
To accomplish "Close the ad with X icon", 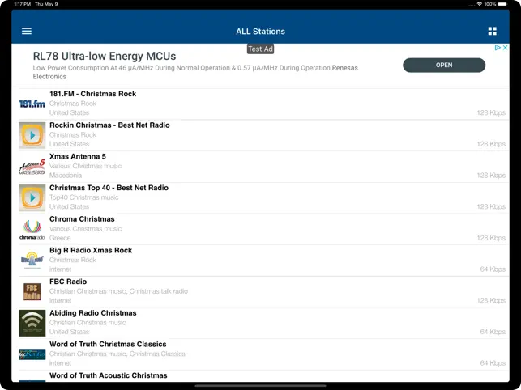I will coord(505,48).
